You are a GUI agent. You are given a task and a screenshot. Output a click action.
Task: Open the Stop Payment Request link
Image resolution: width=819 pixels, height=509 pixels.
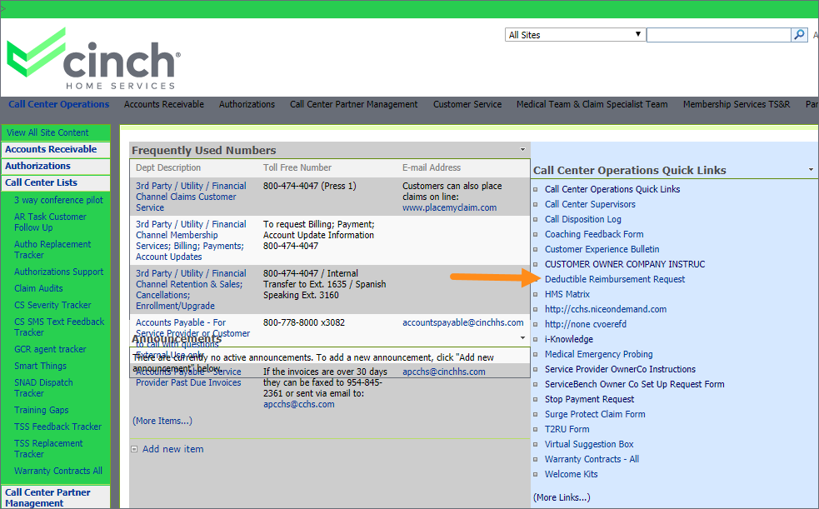click(x=589, y=399)
